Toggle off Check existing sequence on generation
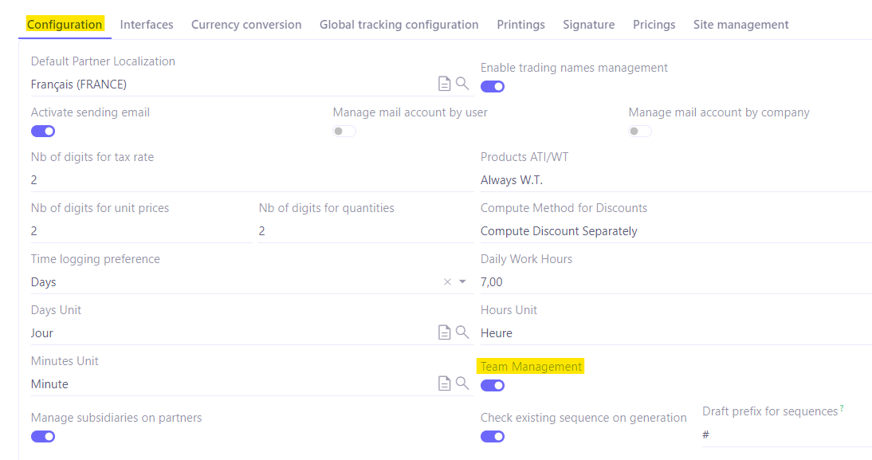 pos(492,436)
